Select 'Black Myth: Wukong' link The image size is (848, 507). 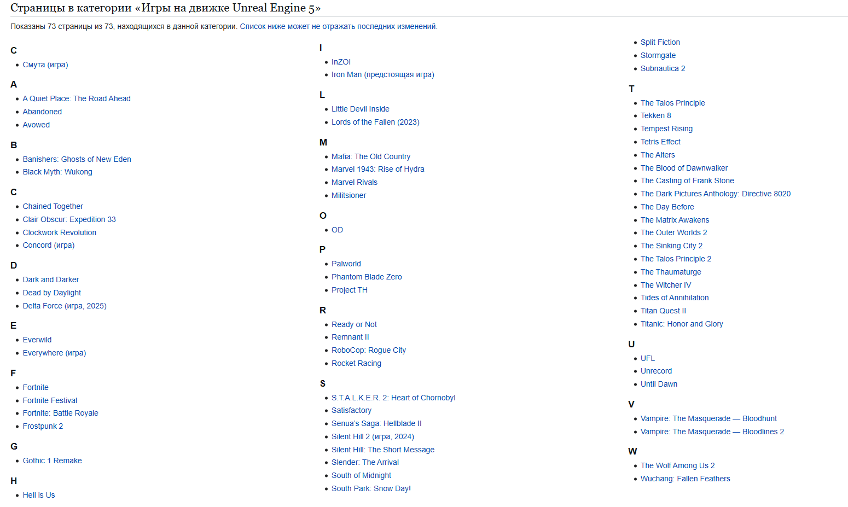point(57,172)
